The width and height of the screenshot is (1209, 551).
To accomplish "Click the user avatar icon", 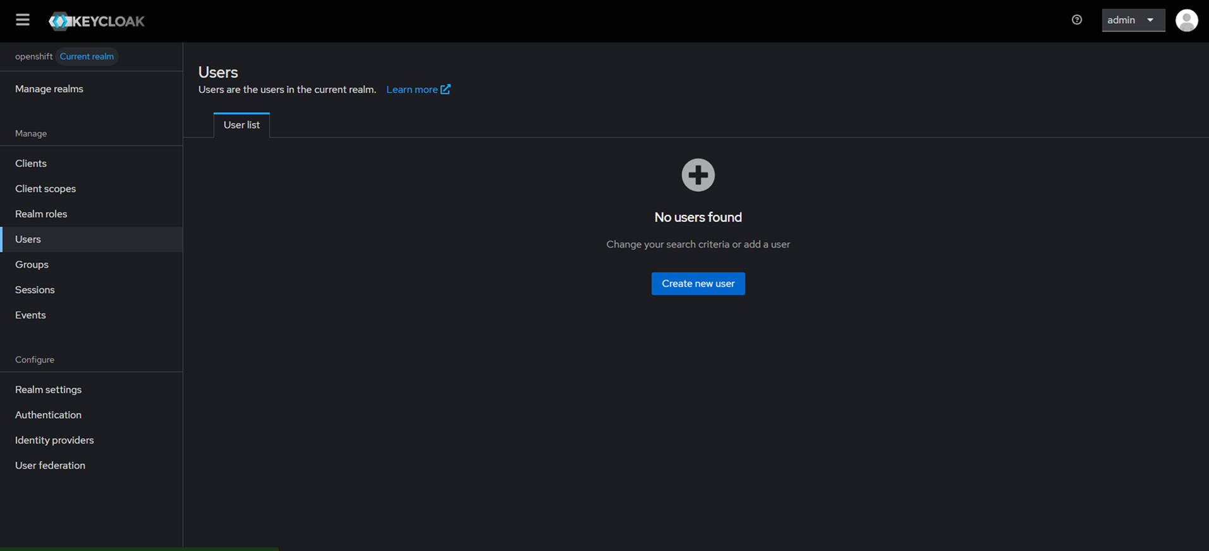I will pyautogui.click(x=1186, y=20).
